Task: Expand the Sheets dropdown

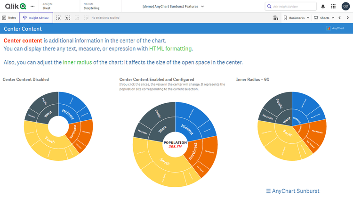Action: 324,17
